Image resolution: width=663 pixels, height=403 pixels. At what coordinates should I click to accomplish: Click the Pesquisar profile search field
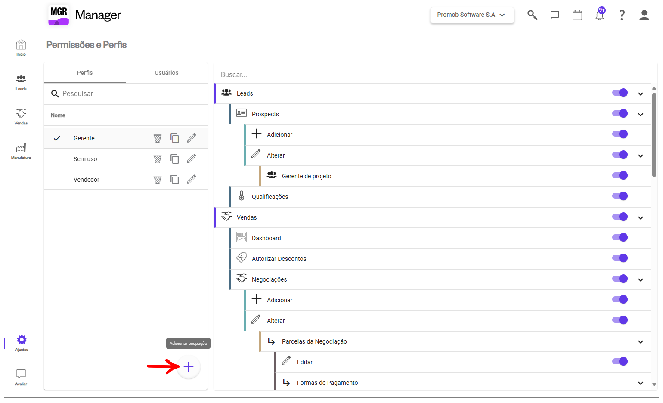pos(129,94)
